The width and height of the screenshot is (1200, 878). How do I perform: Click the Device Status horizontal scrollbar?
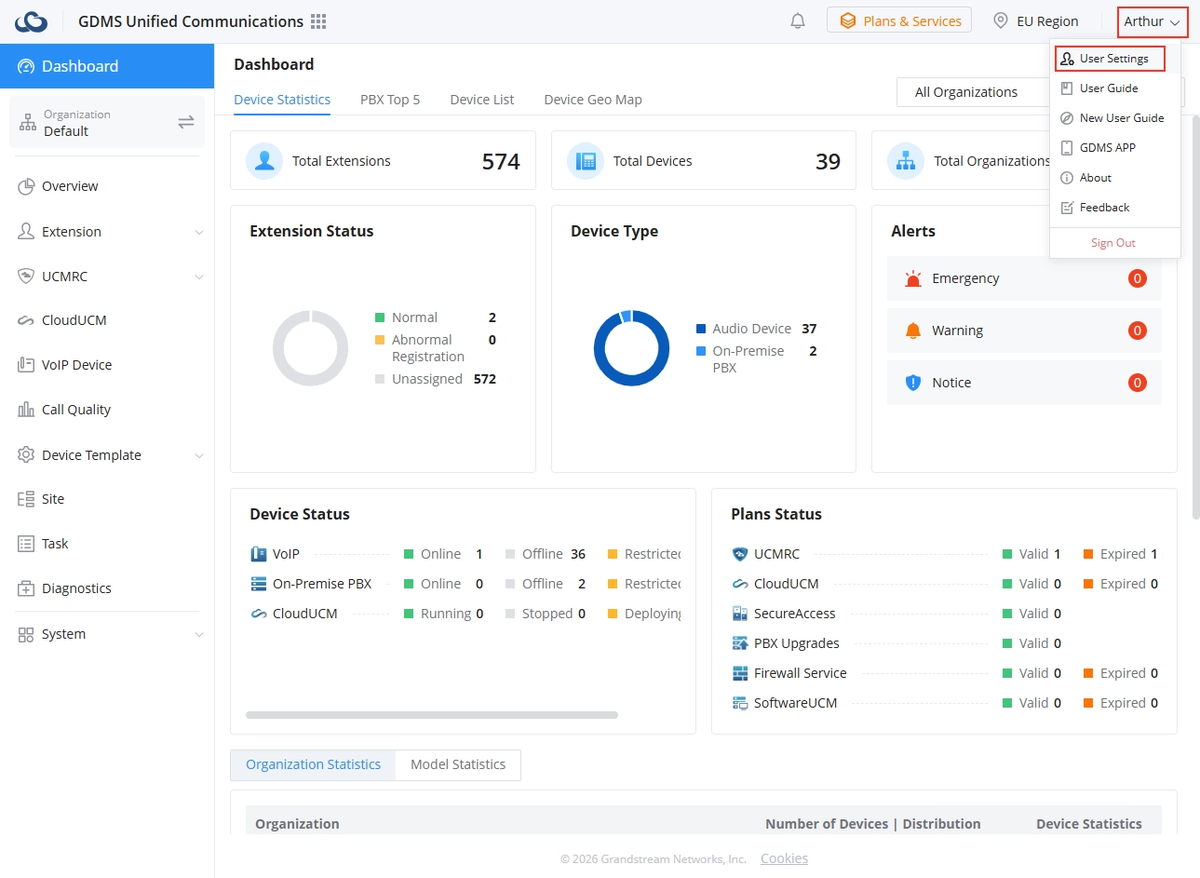point(432,715)
